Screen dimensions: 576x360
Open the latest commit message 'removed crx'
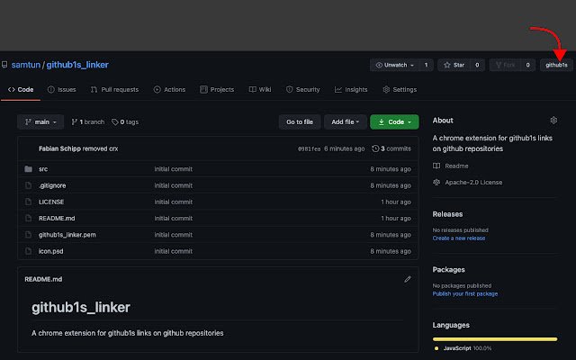coord(100,148)
